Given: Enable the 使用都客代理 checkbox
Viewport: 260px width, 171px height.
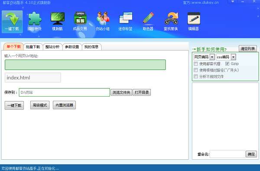Looking at the screenshot, I should [x=196, y=64].
